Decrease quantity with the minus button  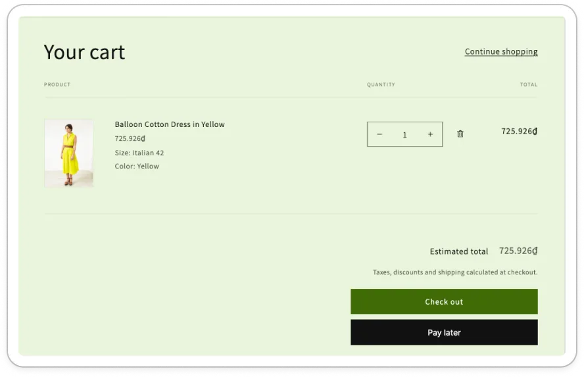point(379,134)
